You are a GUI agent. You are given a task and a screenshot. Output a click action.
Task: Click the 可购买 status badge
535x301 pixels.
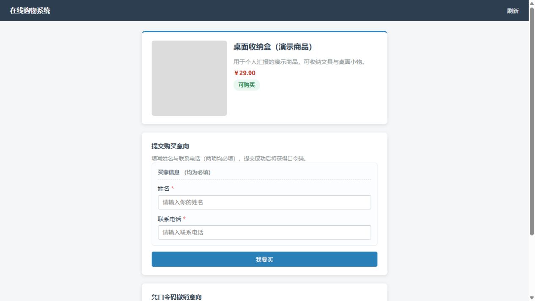(247, 85)
